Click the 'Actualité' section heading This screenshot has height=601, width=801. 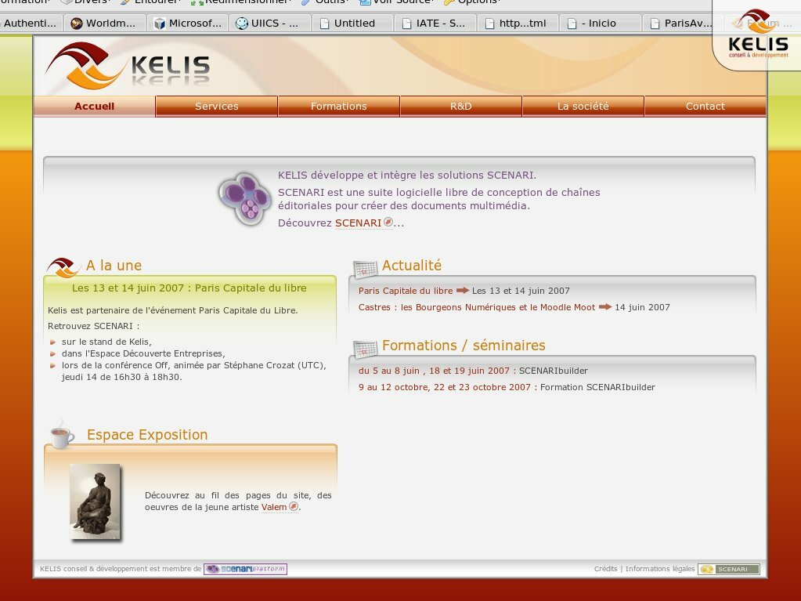pos(412,265)
